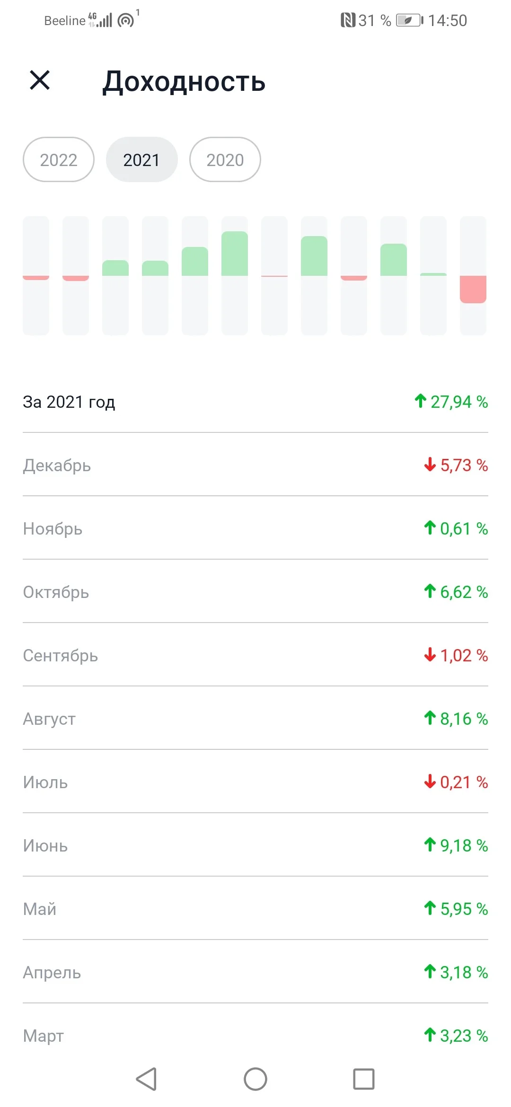Tap the red down arrow in Сентябрь row

430,654
